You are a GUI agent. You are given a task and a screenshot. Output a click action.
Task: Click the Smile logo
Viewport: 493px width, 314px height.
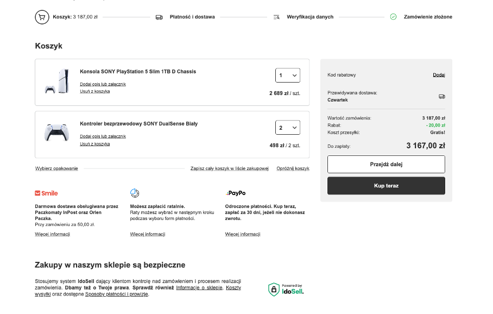[x=46, y=193]
